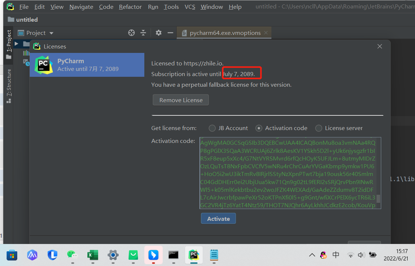Image resolution: width=415 pixels, height=266 pixels.
Task: Click the untitled project breadcrumb
Action: coord(23,19)
